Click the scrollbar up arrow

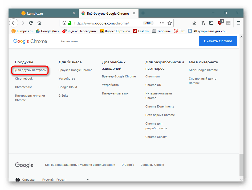point(241,37)
